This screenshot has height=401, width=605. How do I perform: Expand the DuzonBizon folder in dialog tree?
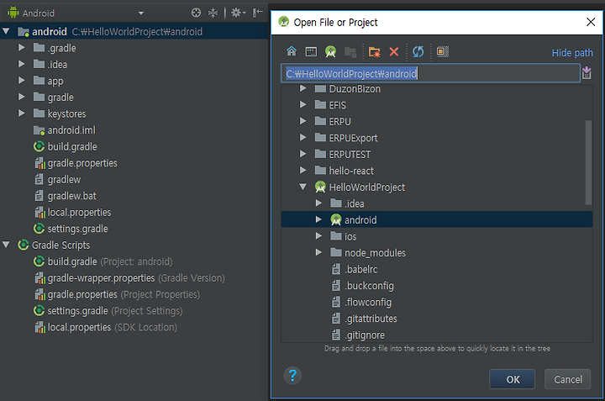point(302,88)
